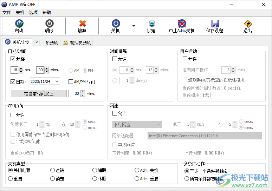Click the 解除 (Disarm) toolbar icon
This screenshot has height=191, width=272.
(50, 24)
